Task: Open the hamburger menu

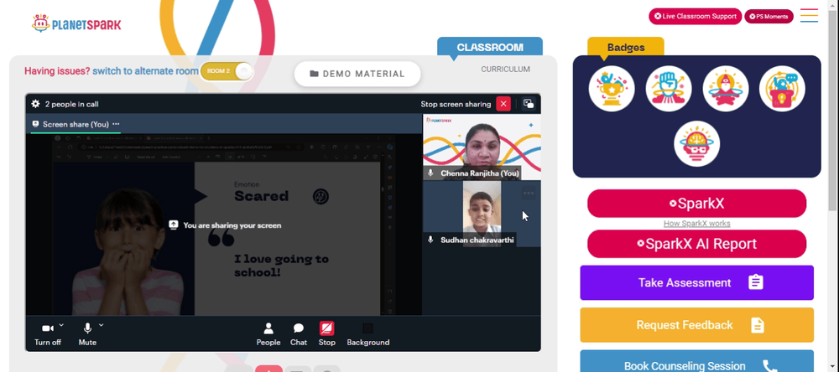Action: [809, 15]
